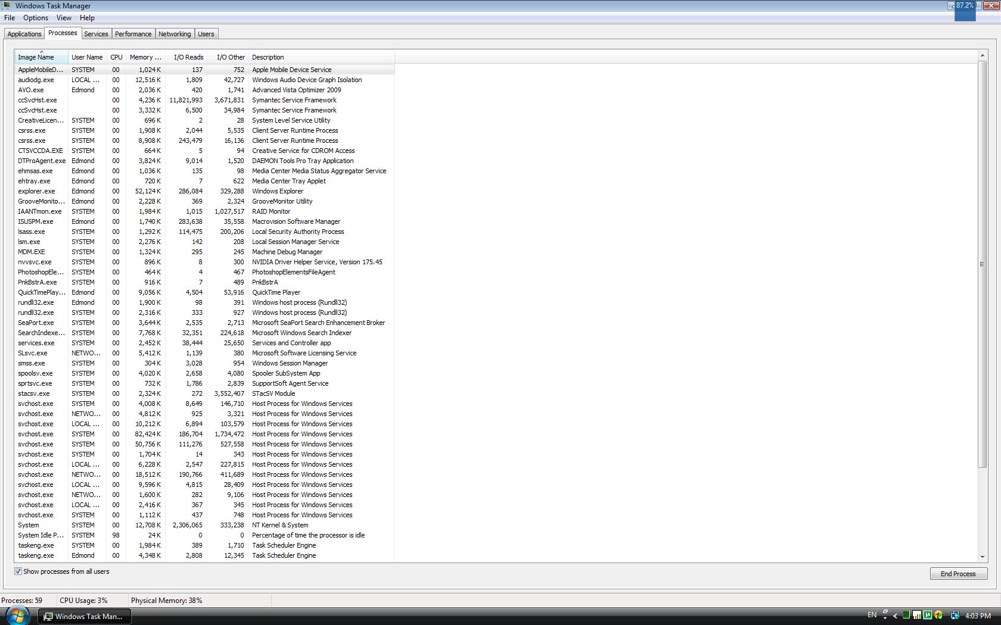Select the MDM.EXE process row
1001x625 pixels.
point(204,252)
